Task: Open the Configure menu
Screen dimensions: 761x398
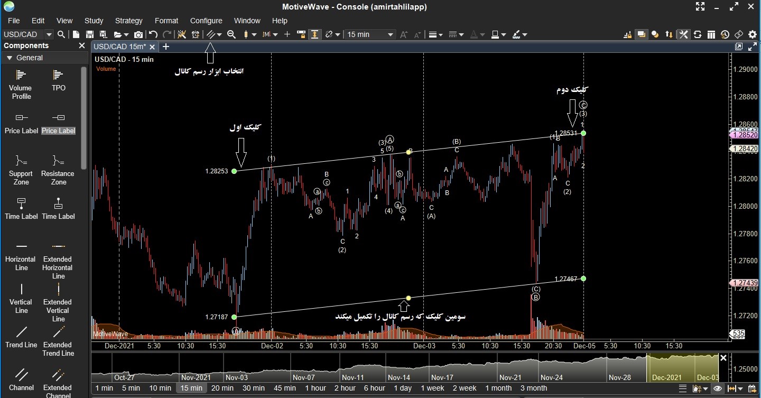Action: pos(206,21)
